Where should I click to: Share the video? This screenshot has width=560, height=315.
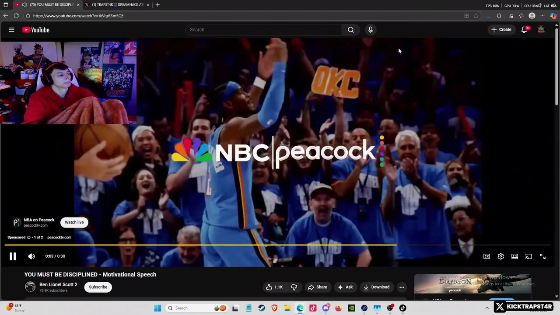[318, 287]
